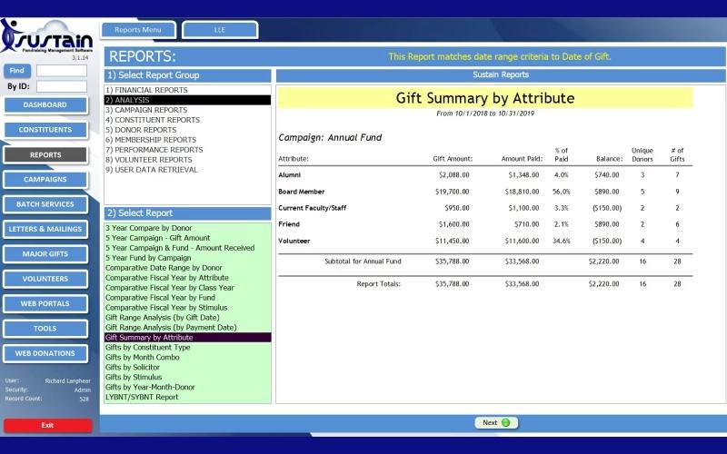Select LYBNT/SYBNT Report

(x=142, y=397)
